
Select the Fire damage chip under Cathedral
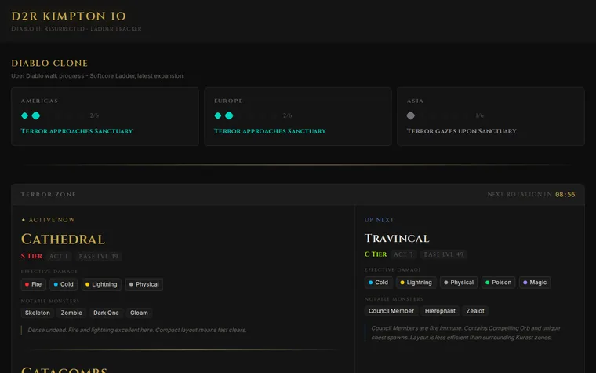click(x=34, y=284)
